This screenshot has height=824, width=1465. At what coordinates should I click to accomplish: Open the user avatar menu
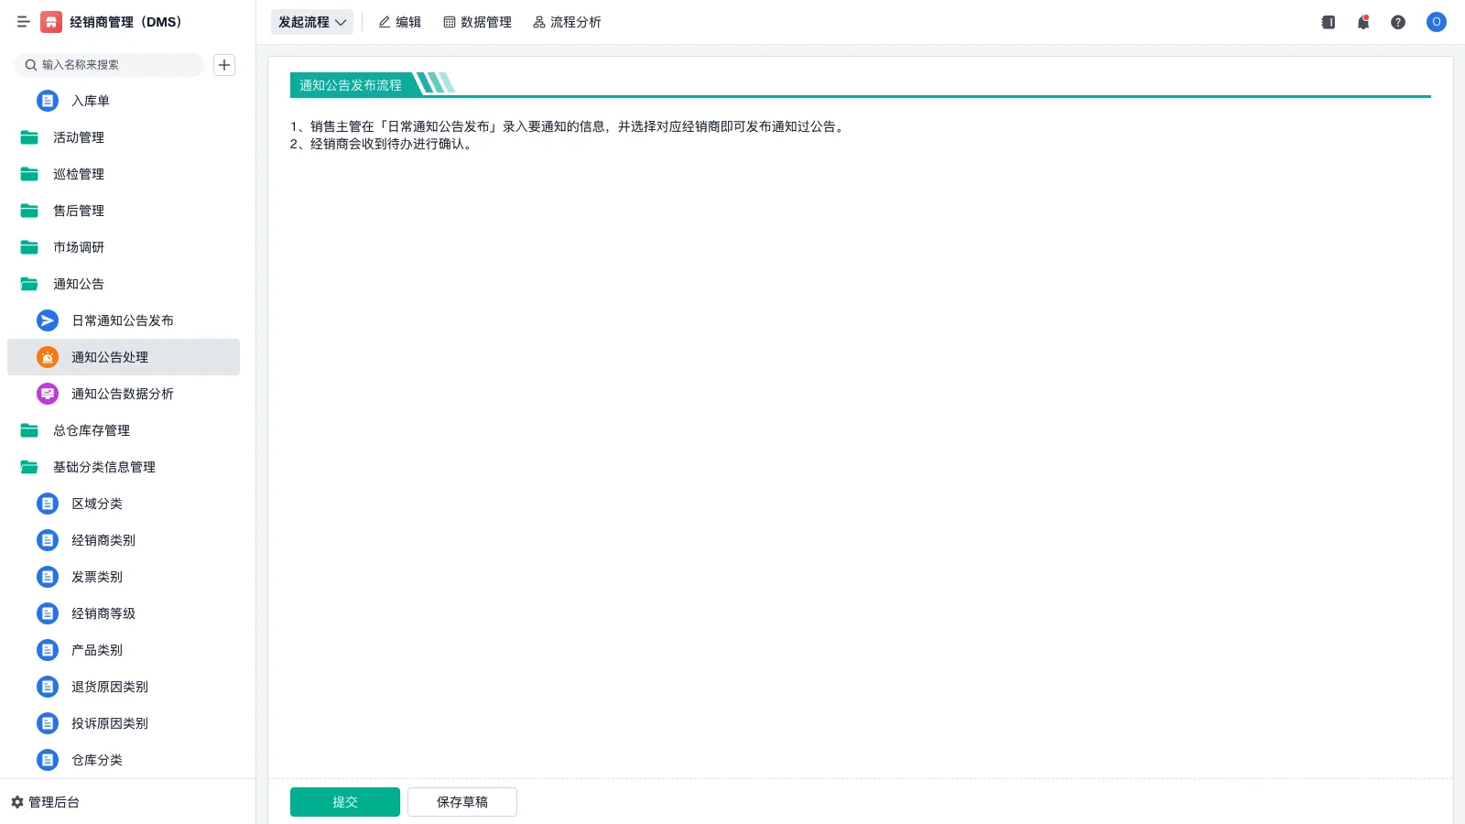(x=1436, y=22)
